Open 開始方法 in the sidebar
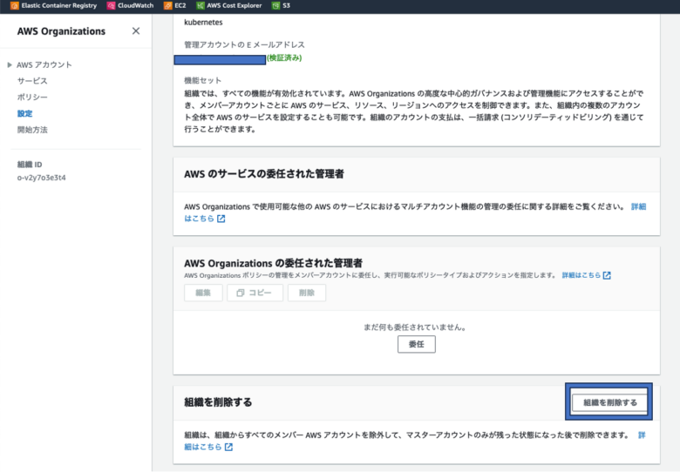680x472 pixels. 32,130
